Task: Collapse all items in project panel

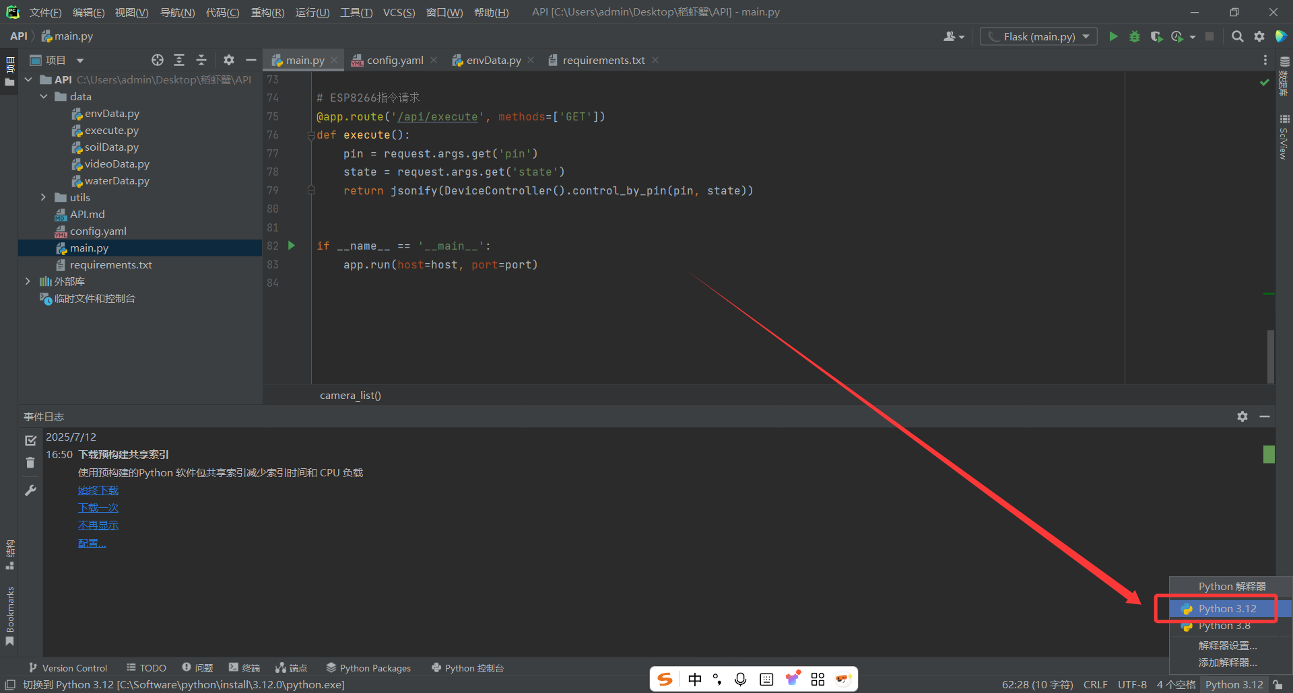Action: point(201,60)
